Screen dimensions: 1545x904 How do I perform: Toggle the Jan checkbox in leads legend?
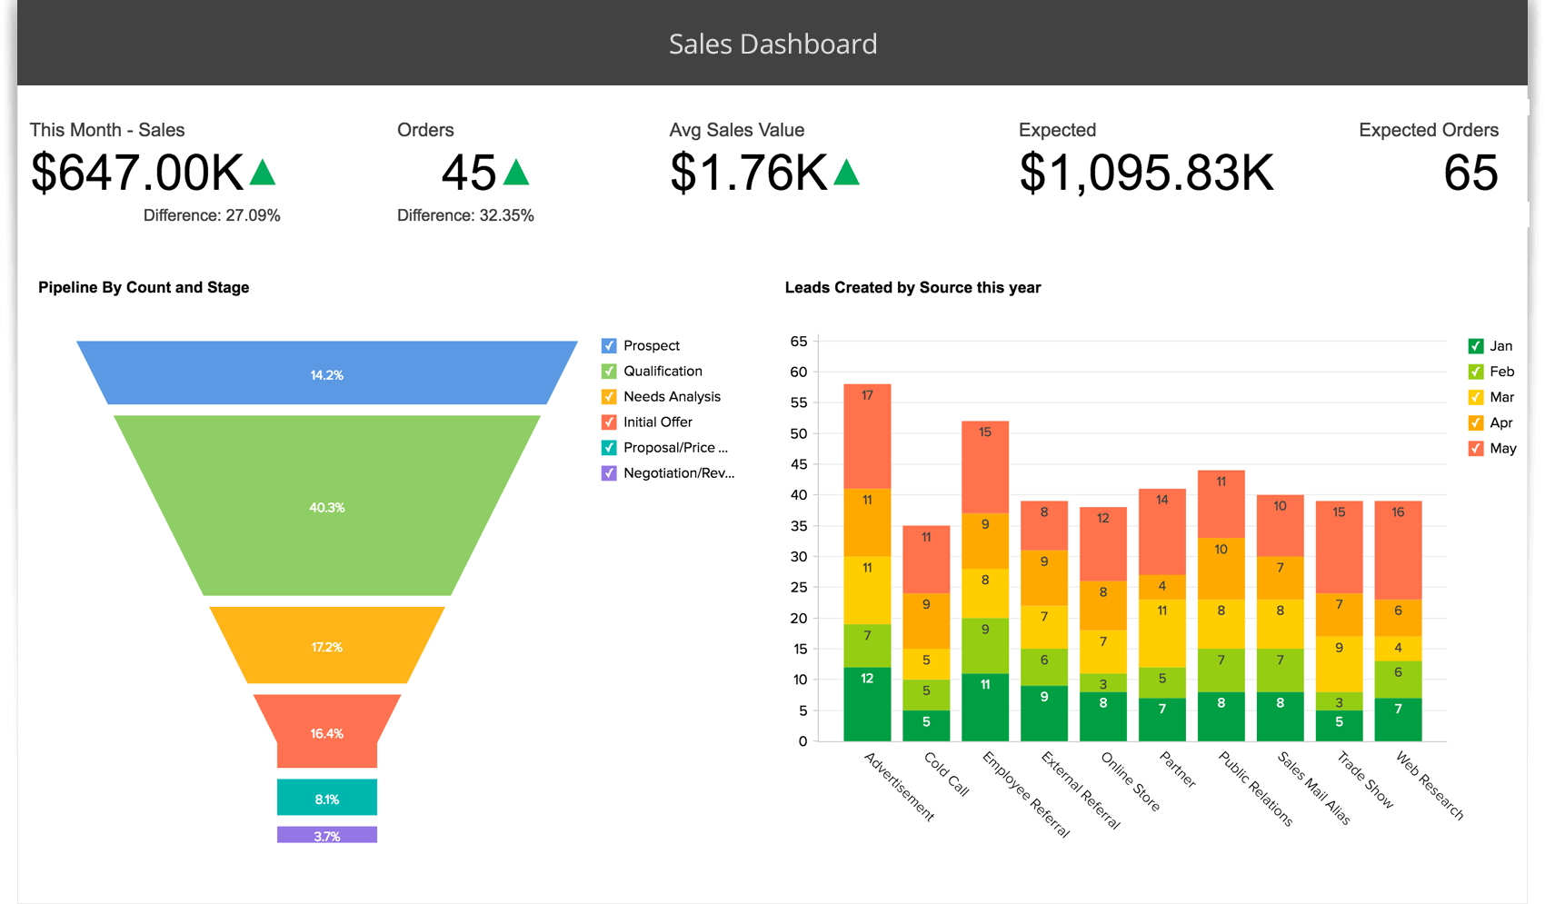pos(1474,345)
